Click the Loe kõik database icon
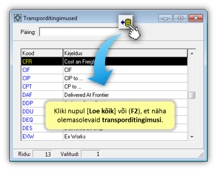This screenshot has height=171, width=217. (126, 22)
